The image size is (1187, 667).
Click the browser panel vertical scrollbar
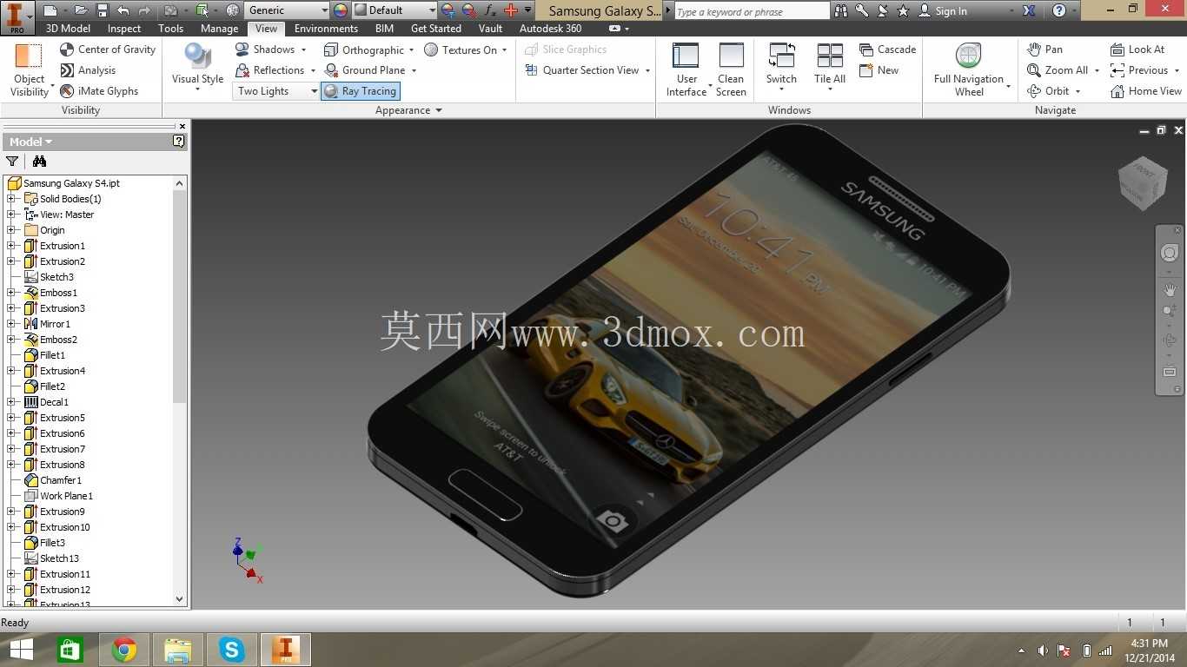pos(180,297)
